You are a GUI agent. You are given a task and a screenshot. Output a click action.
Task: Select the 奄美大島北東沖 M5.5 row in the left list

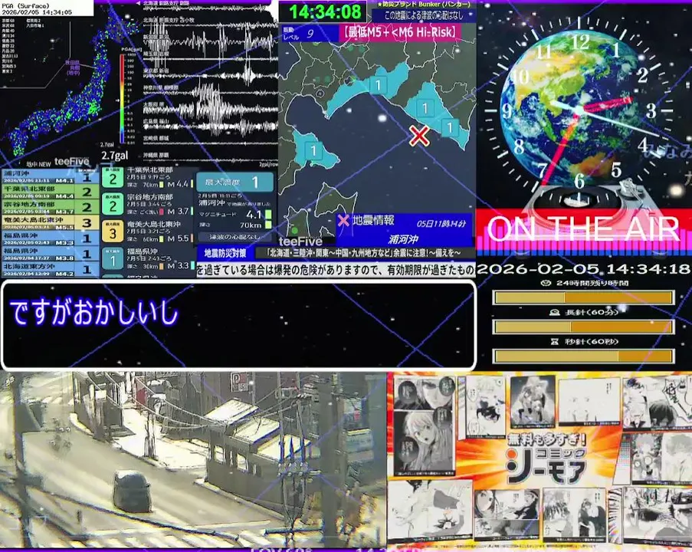coord(50,223)
